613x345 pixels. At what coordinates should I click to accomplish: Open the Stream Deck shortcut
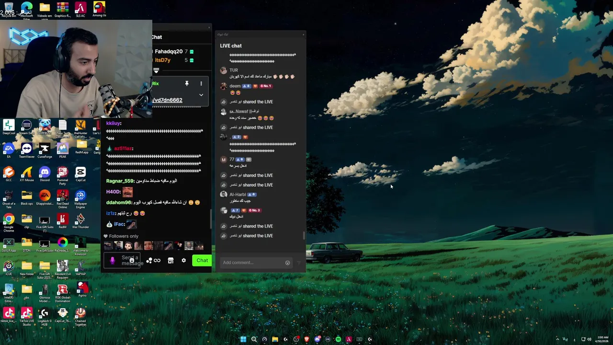coord(26,127)
